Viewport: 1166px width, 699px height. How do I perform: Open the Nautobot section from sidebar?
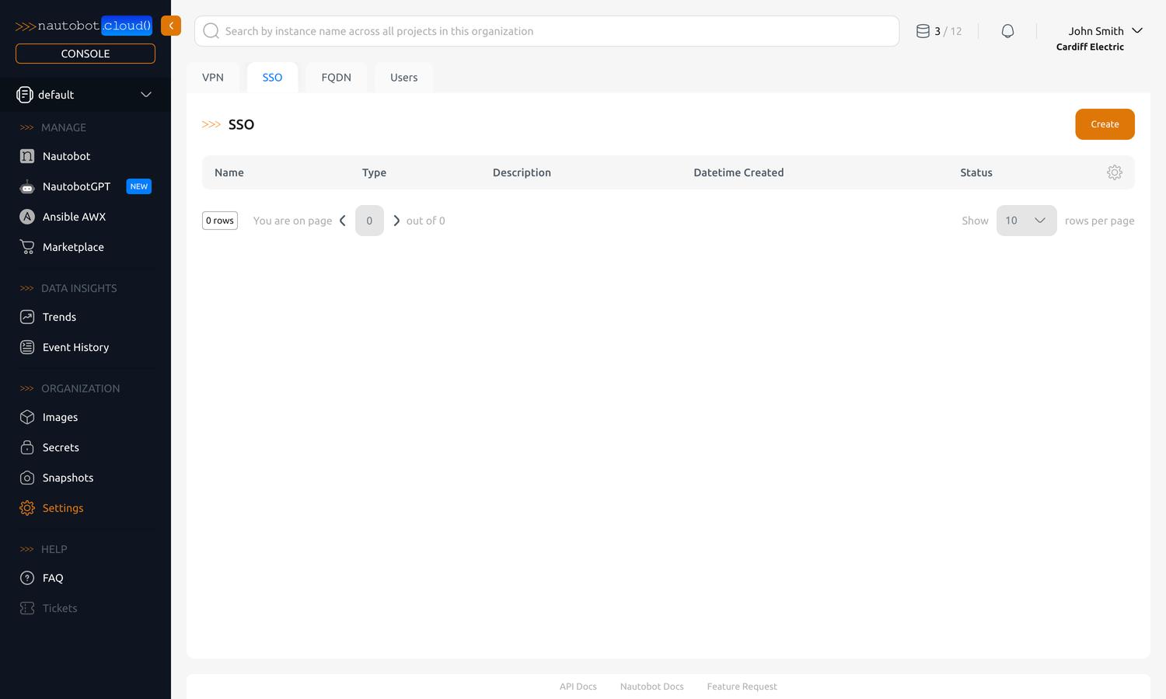(66, 156)
